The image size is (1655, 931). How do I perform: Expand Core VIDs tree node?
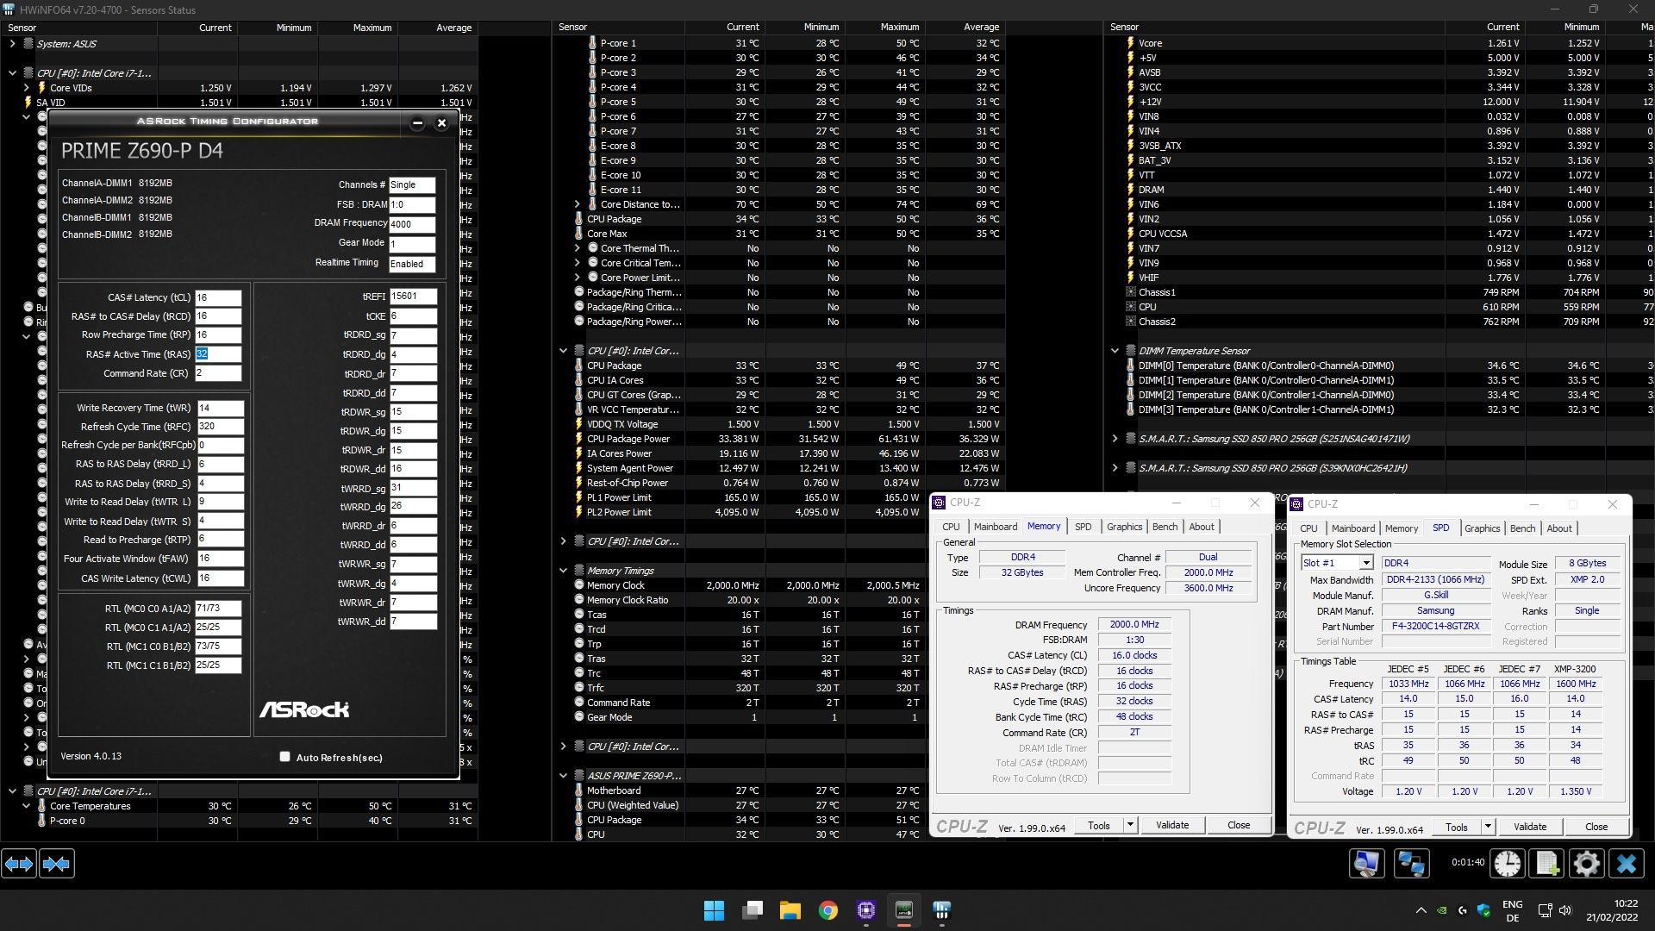(x=27, y=88)
